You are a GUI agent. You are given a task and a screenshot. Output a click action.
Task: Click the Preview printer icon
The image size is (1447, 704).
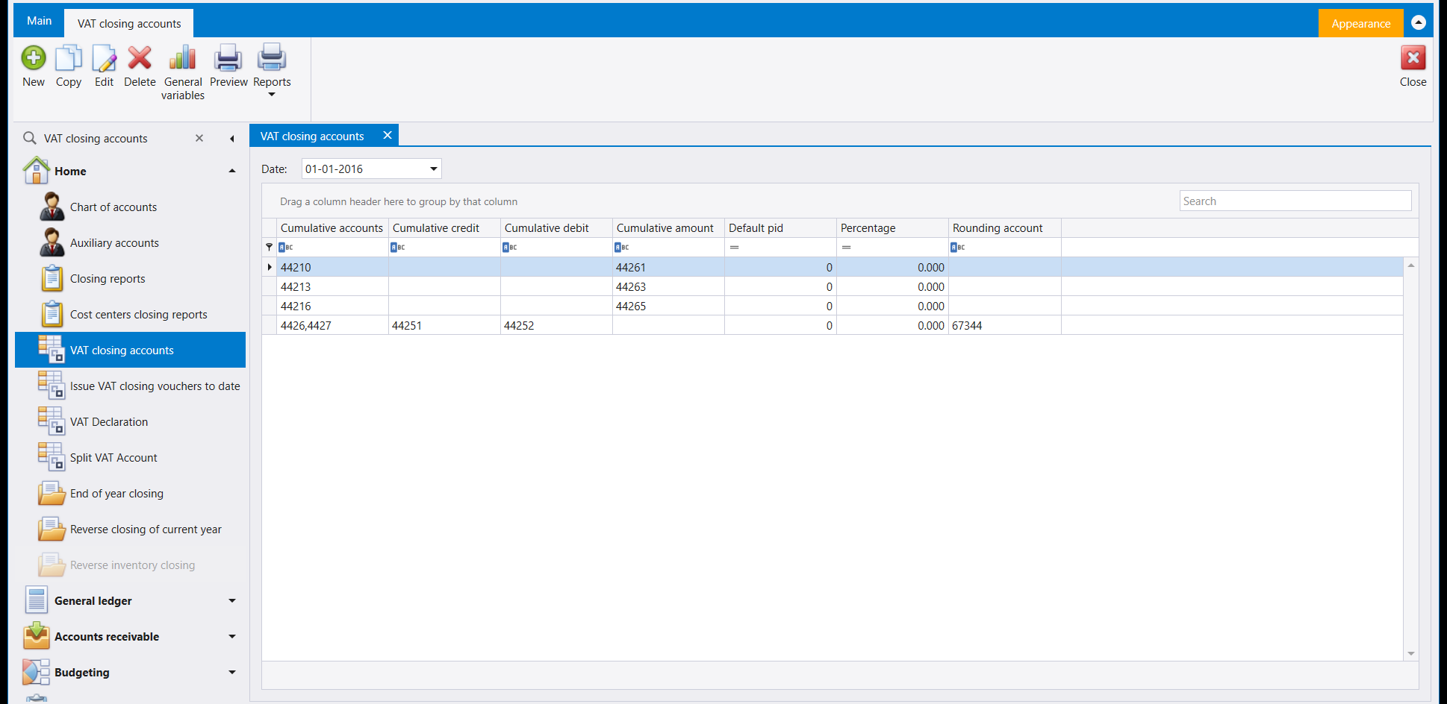click(x=228, y=58)
